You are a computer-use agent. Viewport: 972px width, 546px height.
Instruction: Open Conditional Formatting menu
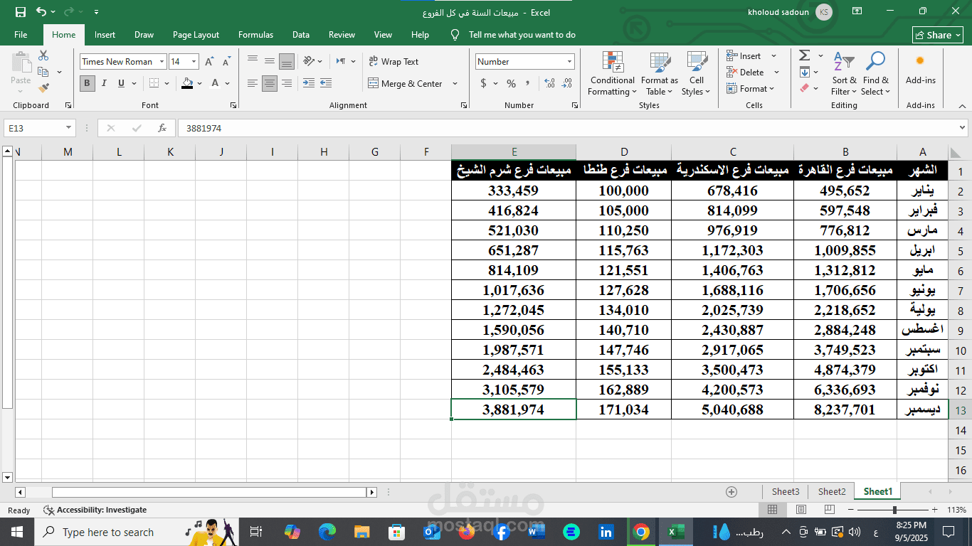pos(612,73)
